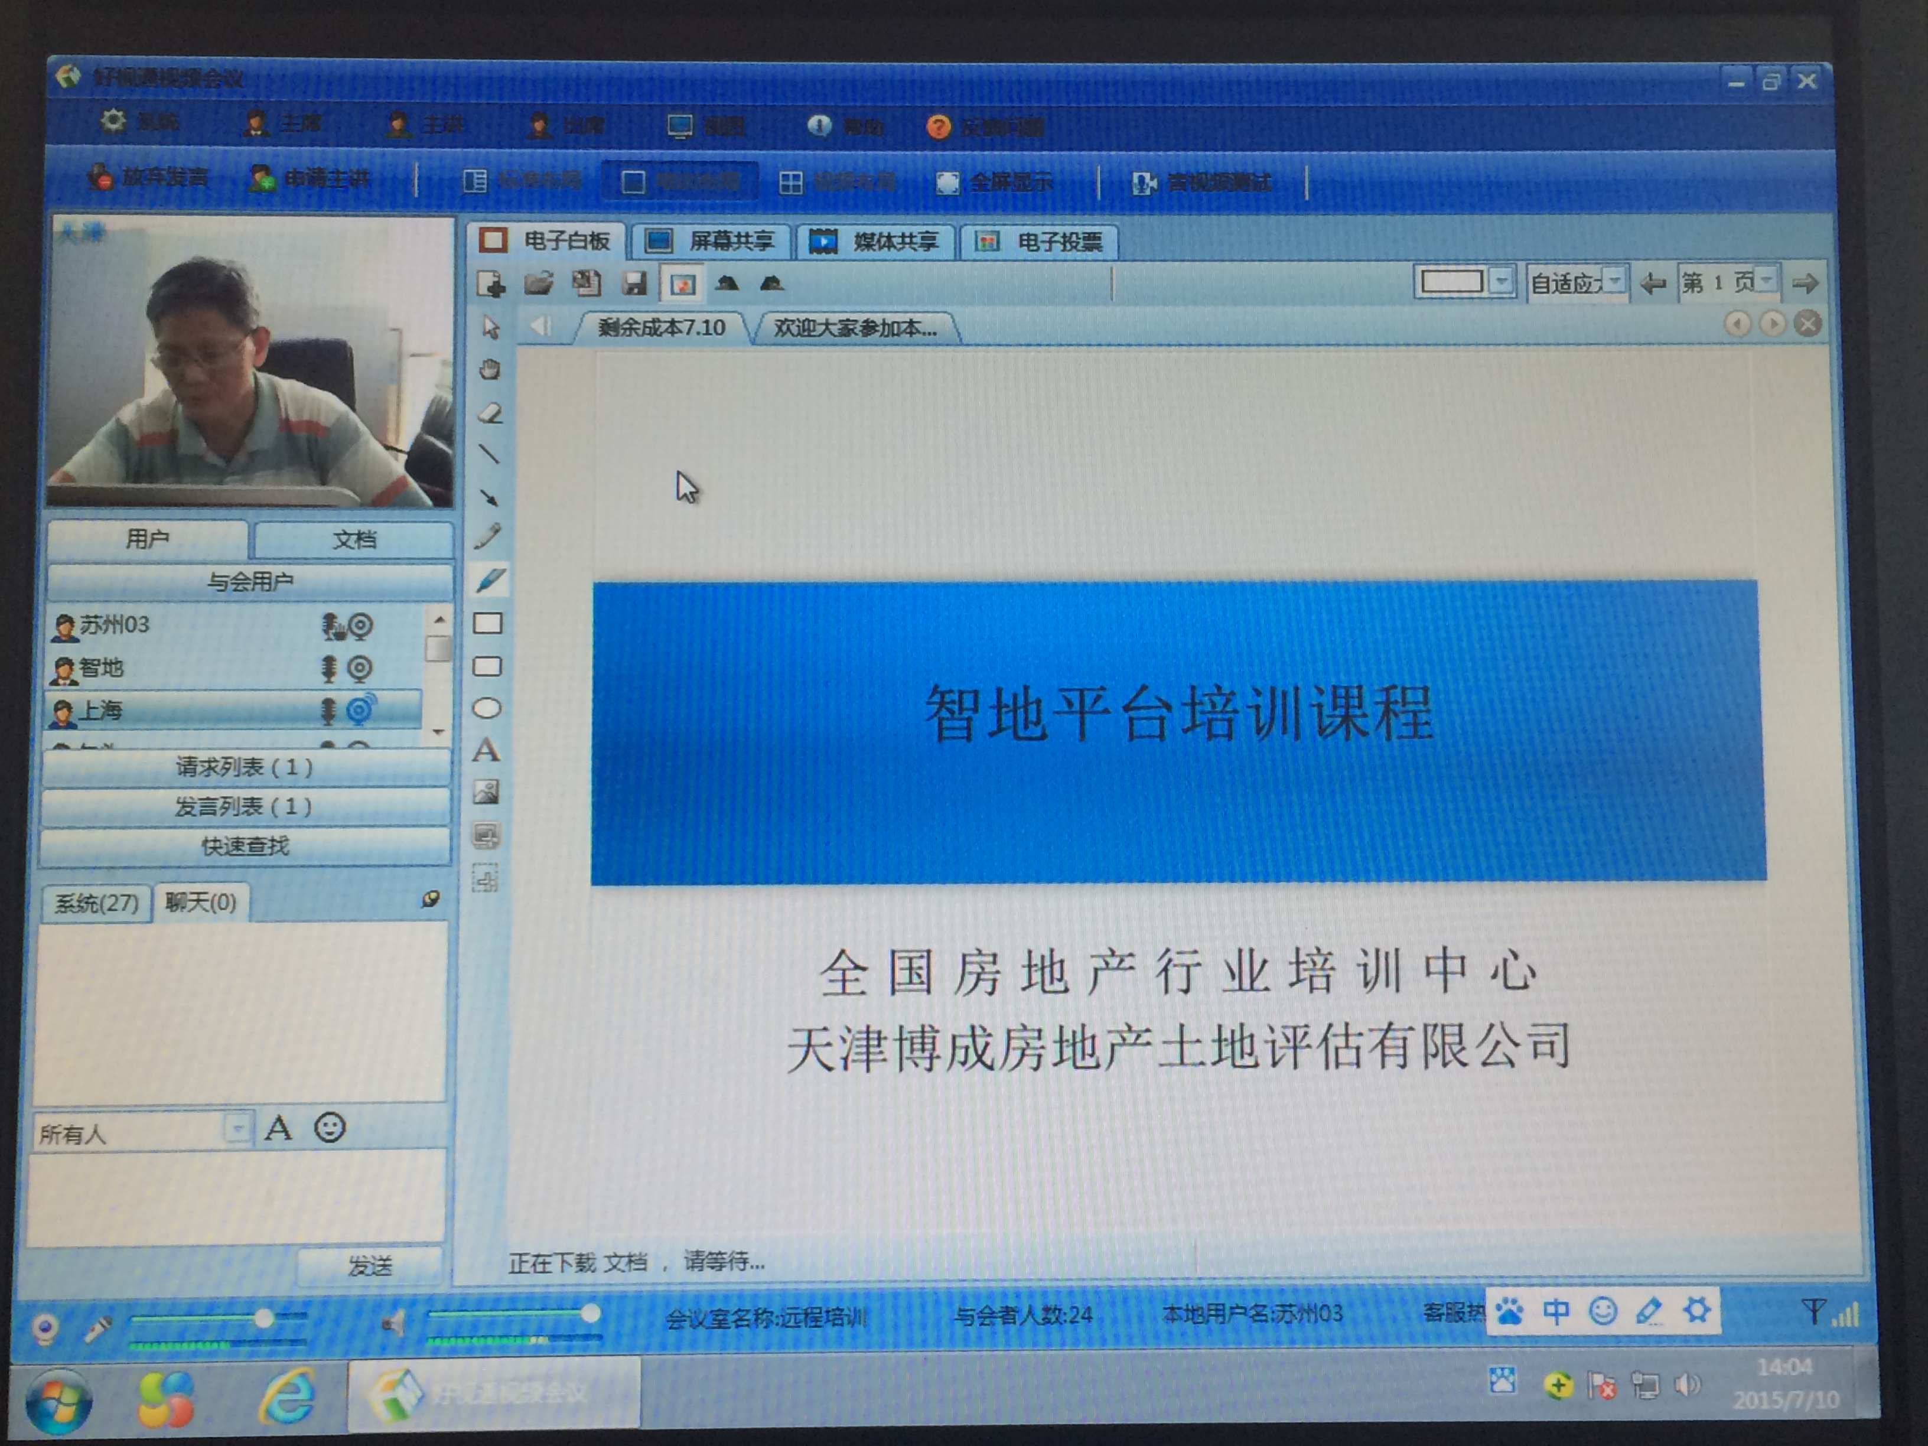Open the 第1页 page dropdown
The image size is (1928, 1446).
pos(1766,282)
